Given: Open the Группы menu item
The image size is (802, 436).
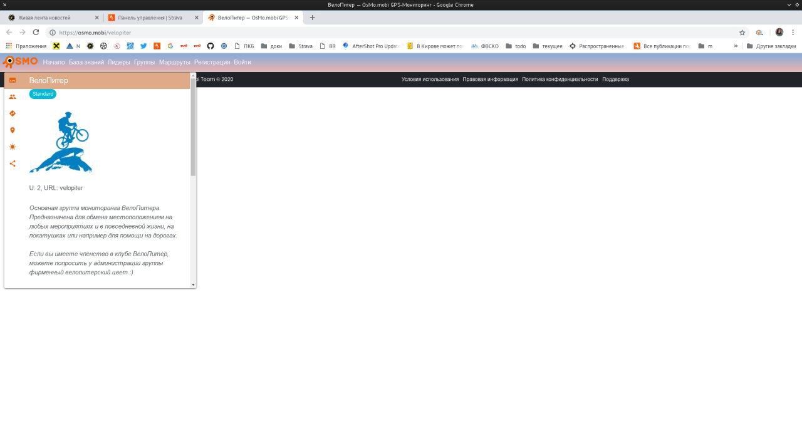Looking at the screenshot, I should tap(145, 62).
